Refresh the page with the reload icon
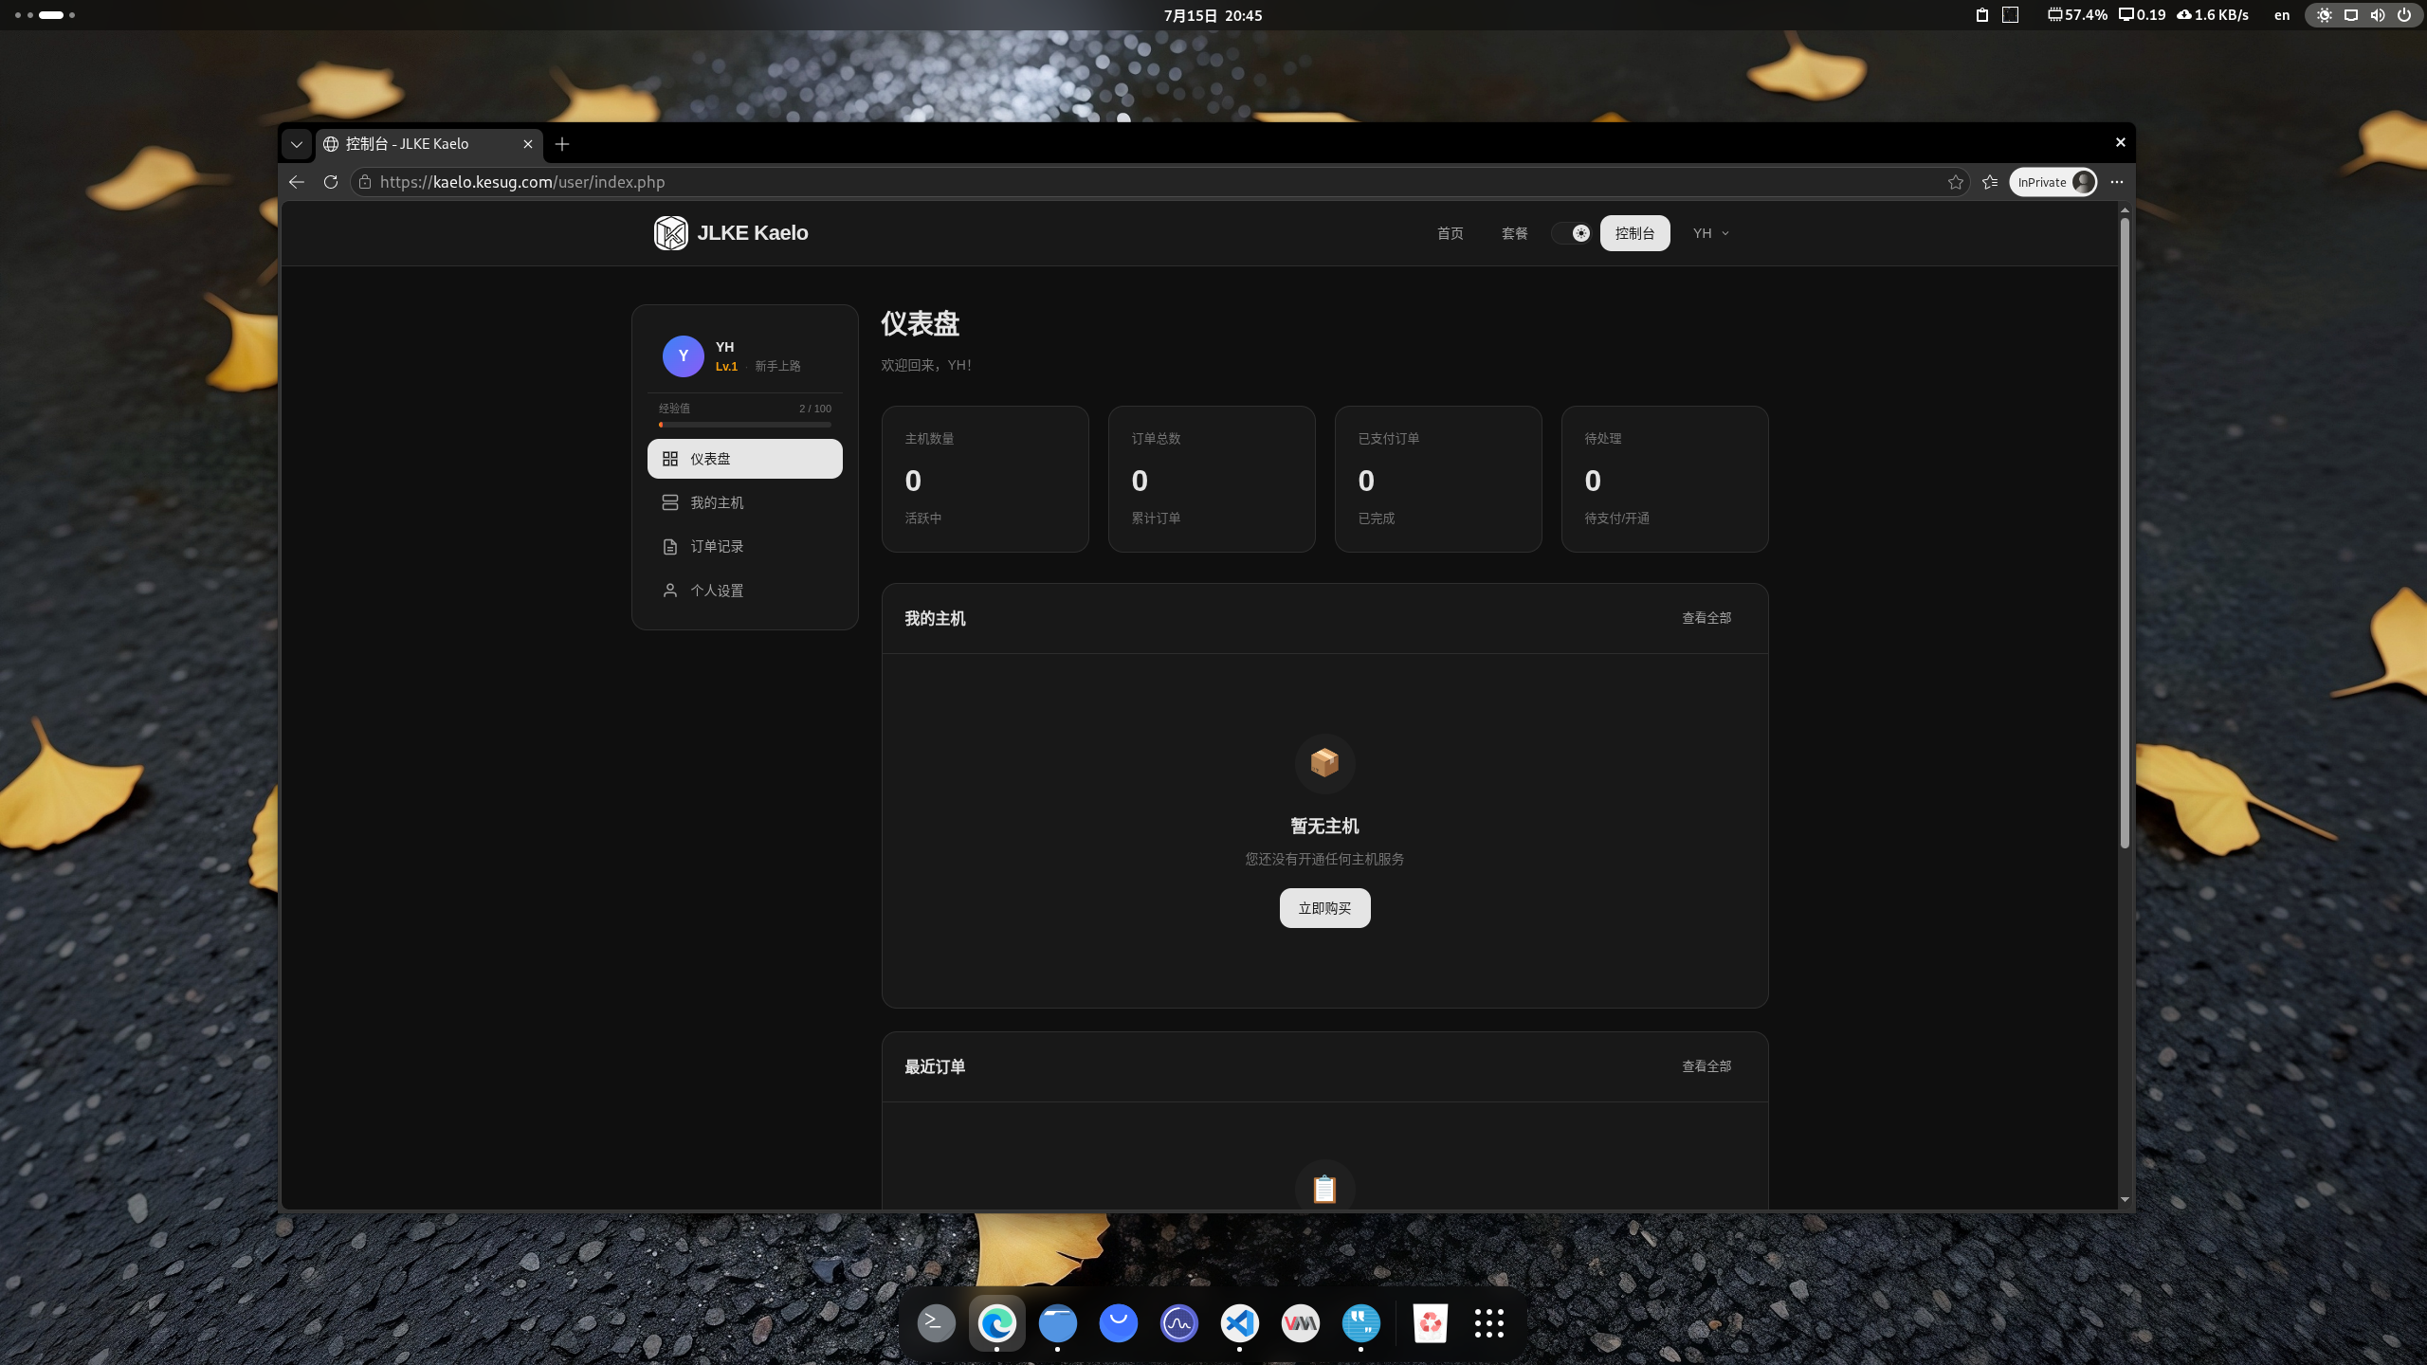 point(330,182)
